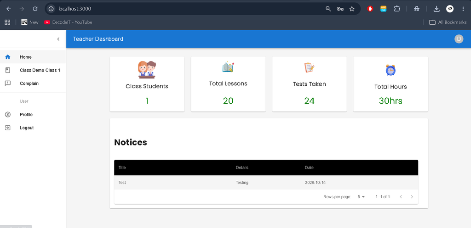Click the User section label in sidebar
This screenshot has height=228, width=471.
pos(24,101)
